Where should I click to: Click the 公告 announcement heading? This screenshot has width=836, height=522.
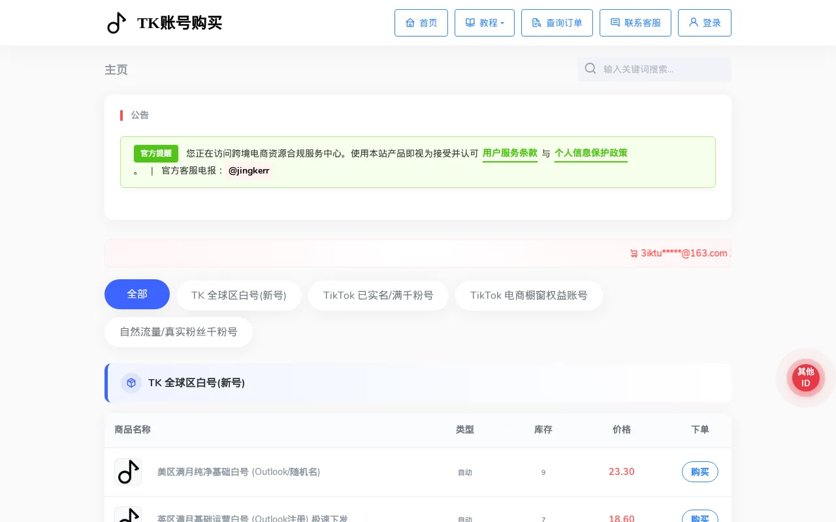pyautogui.click(x=140, y=115)
